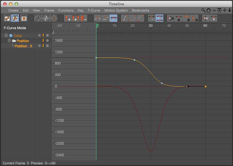Open the Frame menu

pyautogui.click(x=49, y=10)
